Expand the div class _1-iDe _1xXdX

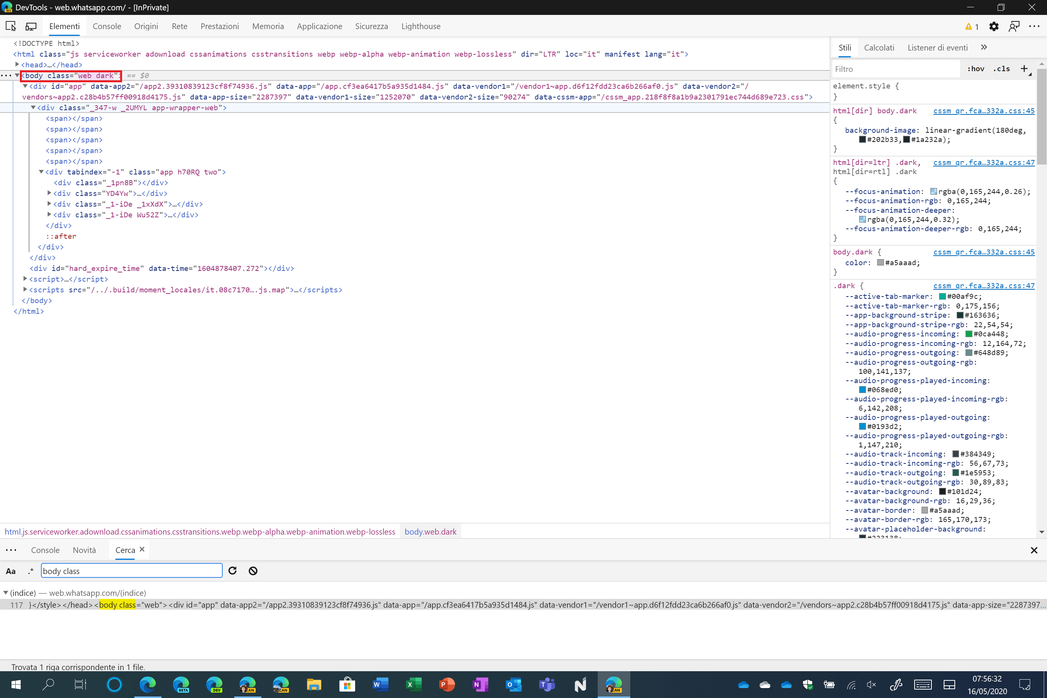coord(49,204)
